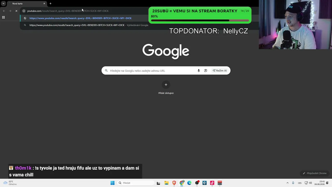Open Režim AI mode
The height and width of the screenshot is (187, 332).
220,71
